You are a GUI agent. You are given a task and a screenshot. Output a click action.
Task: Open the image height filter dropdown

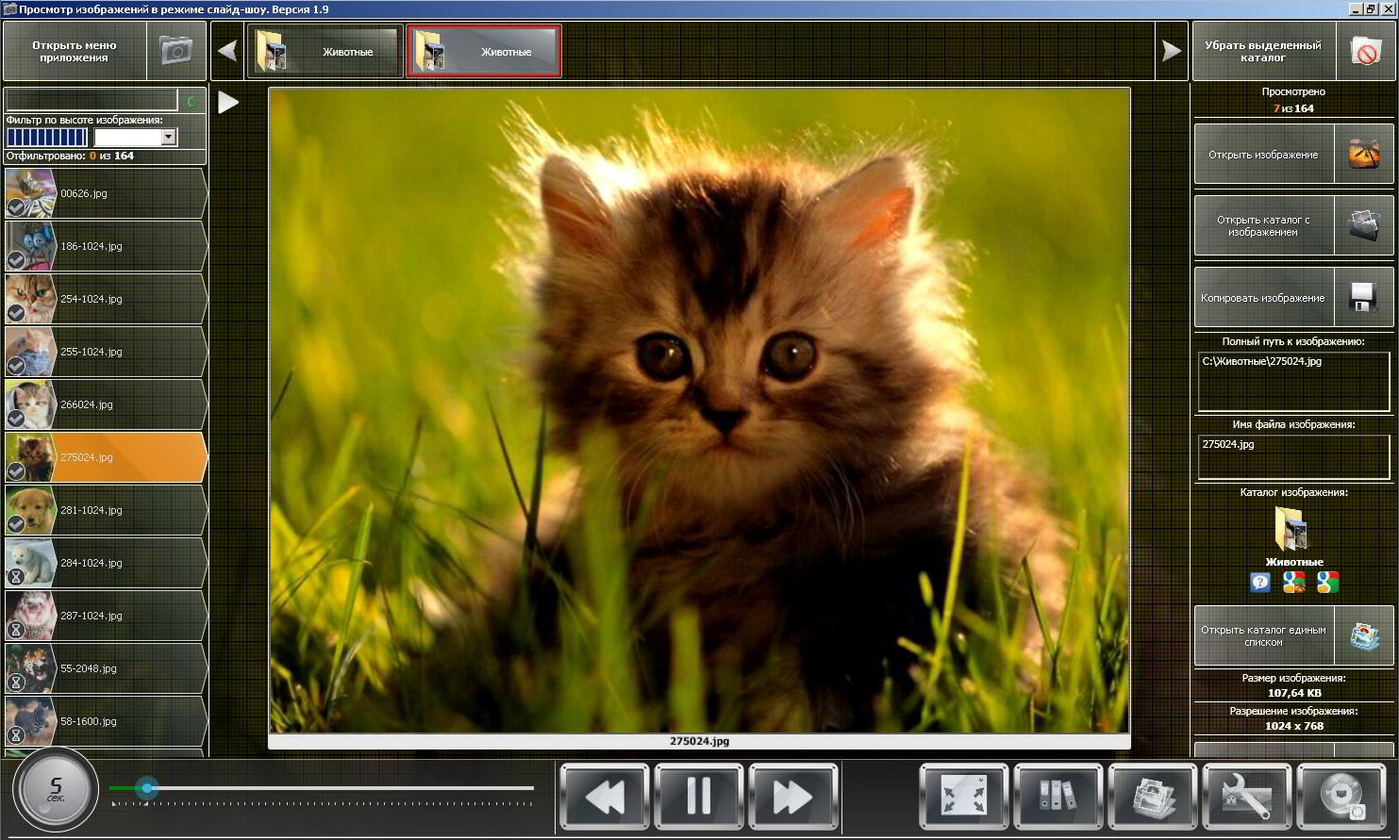[x=169, y=138]
